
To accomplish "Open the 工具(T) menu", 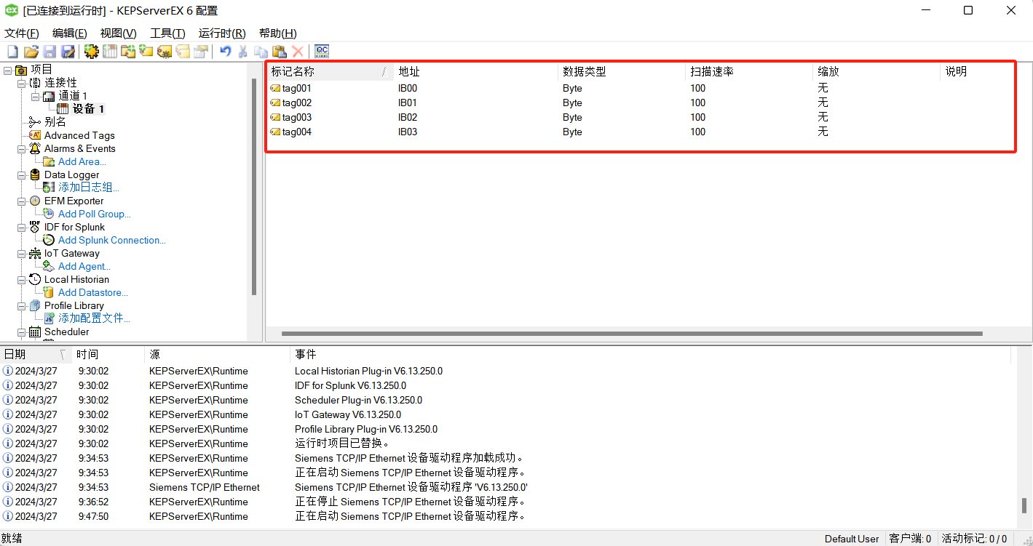I will (x=167, y=33).
